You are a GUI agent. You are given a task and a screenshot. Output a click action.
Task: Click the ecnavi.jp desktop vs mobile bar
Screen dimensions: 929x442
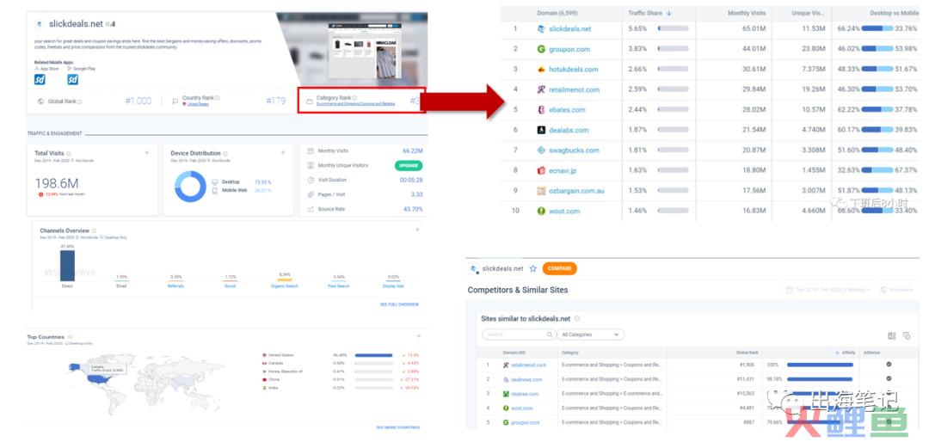(877, 170)
